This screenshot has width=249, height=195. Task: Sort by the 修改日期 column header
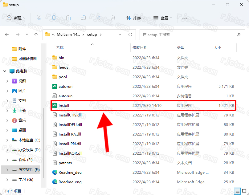[x=140, y=47]
